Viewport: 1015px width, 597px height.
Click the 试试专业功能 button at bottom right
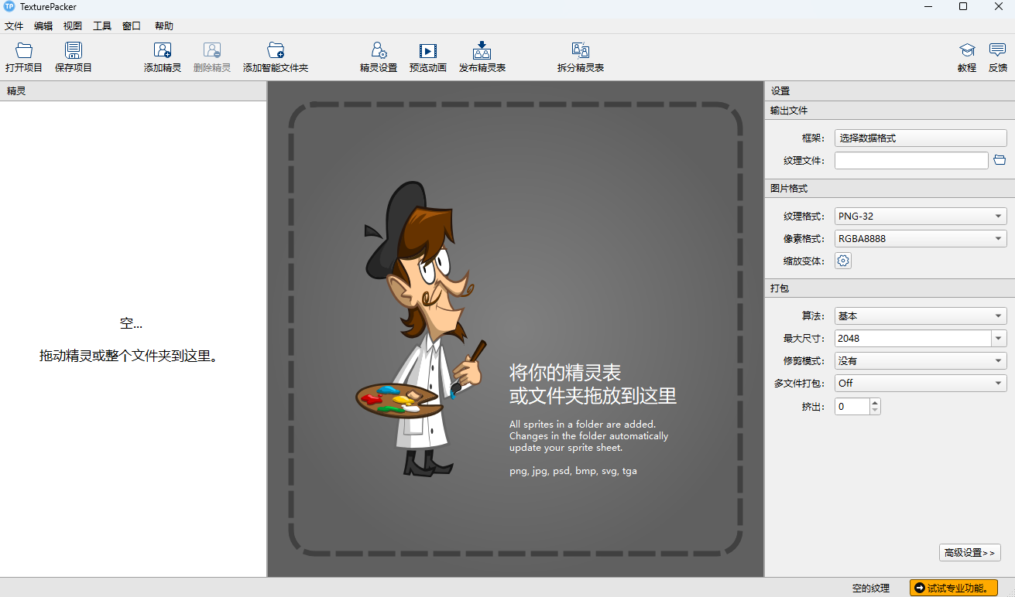coord(954,588)
